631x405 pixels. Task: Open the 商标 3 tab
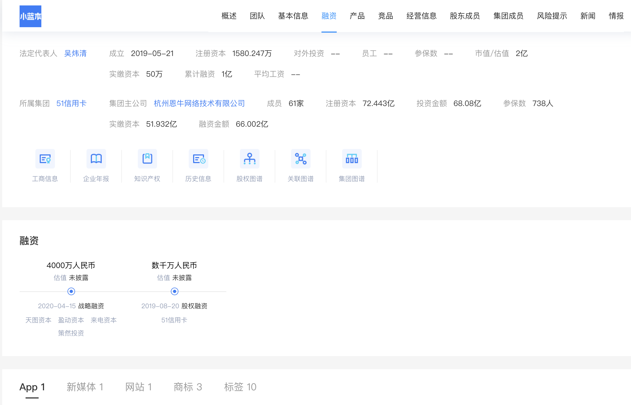(188, 387)
